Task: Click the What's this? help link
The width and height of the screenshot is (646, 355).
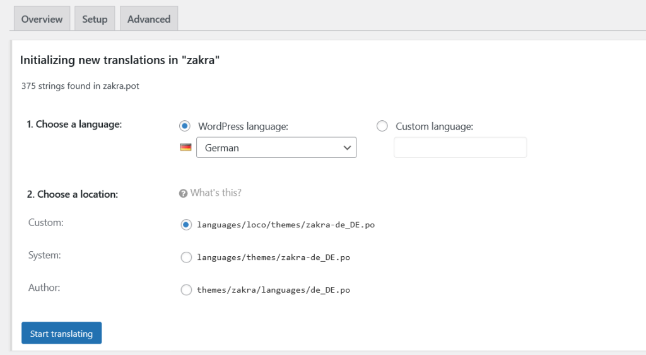Action: 216,193
